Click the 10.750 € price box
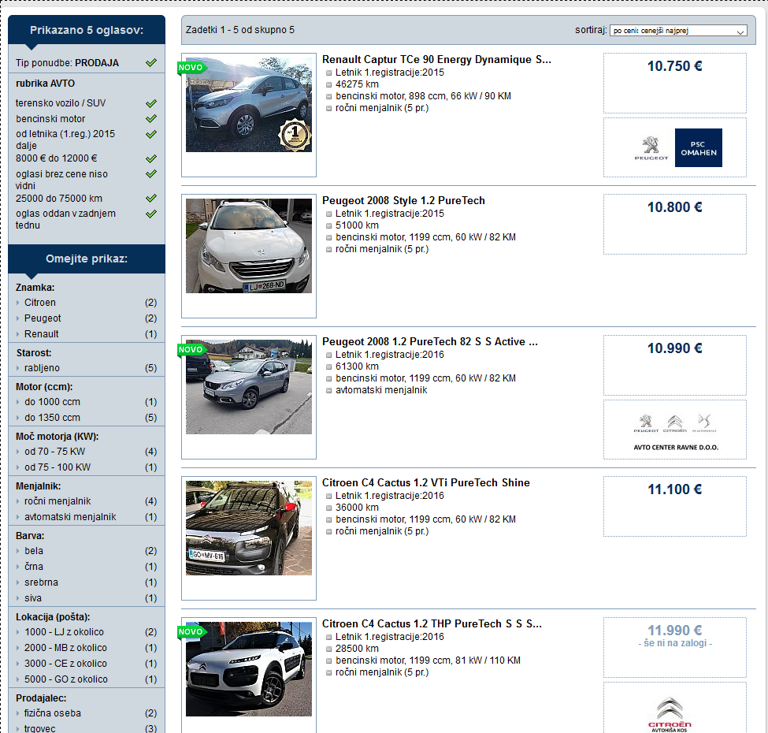Image resolution: width=768 pixels, height=733 pixels. (675, 84)
